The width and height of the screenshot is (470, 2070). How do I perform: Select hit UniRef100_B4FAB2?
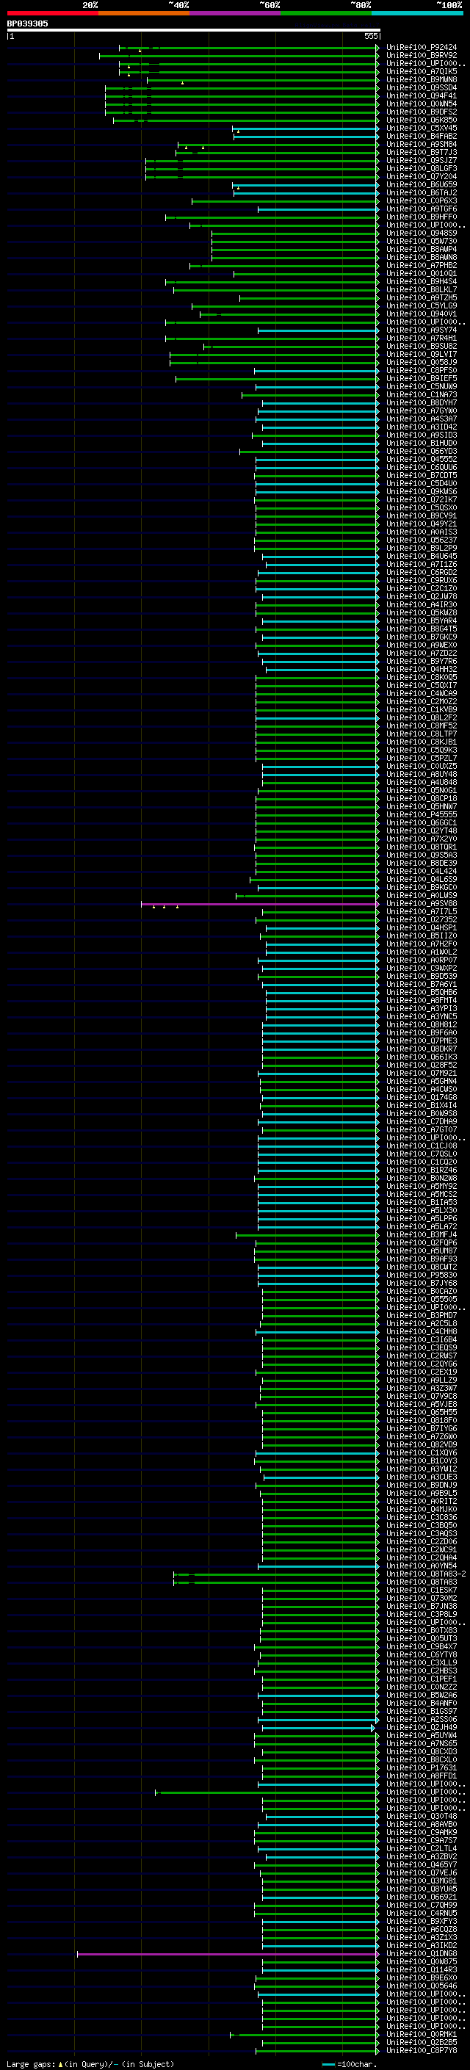click(x=421, y=136)
